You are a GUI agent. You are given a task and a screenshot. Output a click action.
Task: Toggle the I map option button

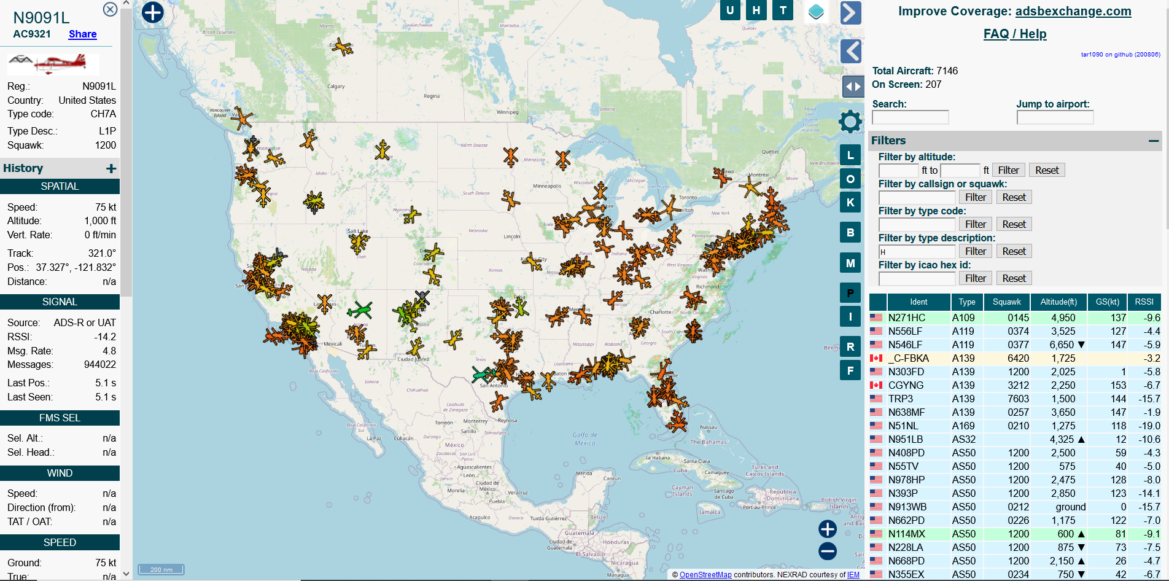pos(850,316)
